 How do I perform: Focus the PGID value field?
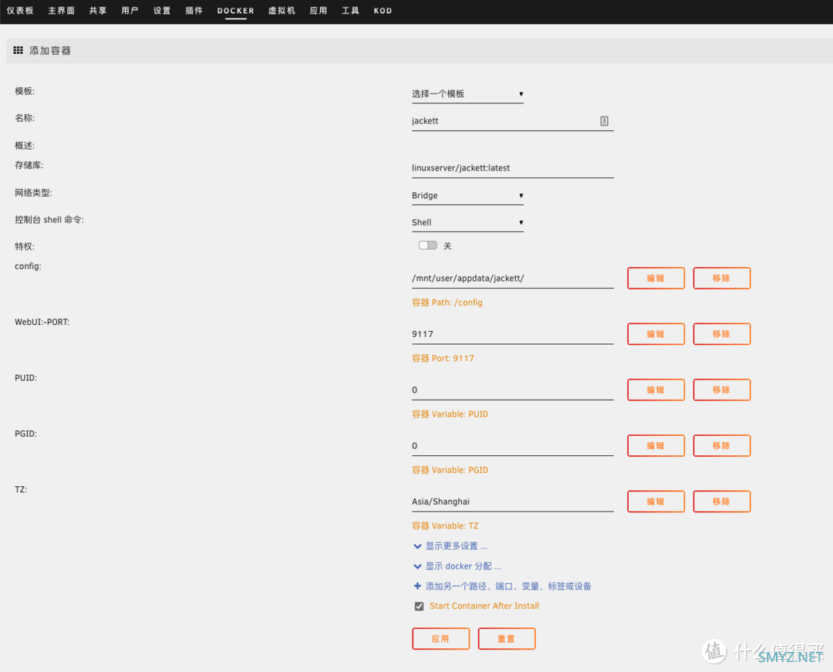click(x=513, y=446)
